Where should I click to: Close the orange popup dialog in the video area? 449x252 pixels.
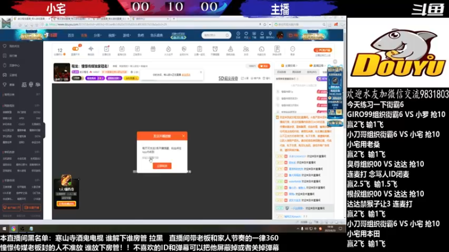coord(184,136)
